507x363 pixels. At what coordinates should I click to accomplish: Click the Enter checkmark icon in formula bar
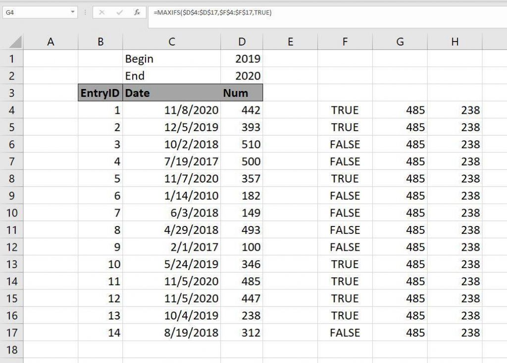[119, 12]
